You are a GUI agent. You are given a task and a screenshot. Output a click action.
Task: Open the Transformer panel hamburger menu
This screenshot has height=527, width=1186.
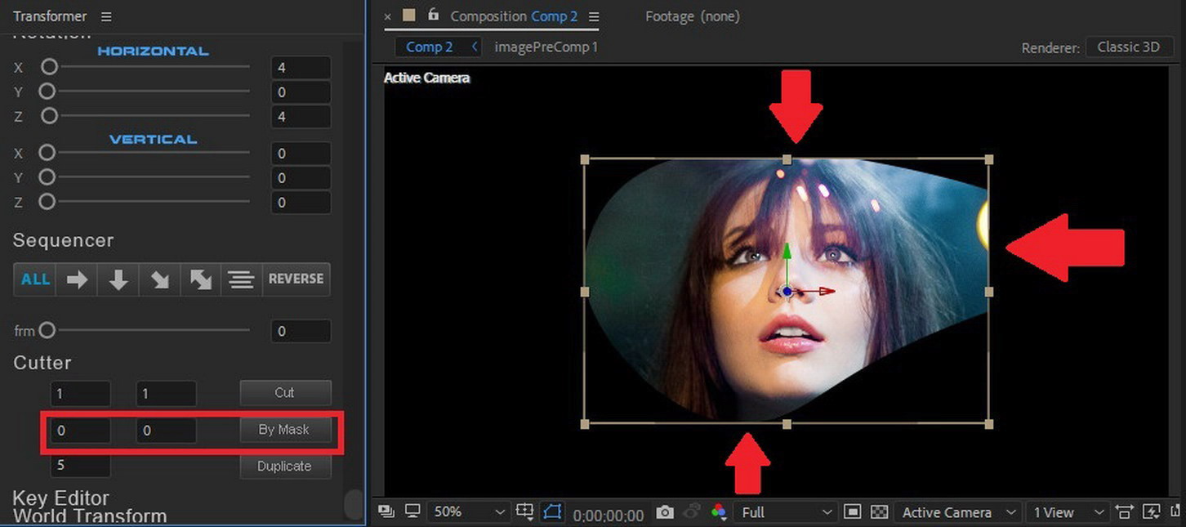pos(107,16)
